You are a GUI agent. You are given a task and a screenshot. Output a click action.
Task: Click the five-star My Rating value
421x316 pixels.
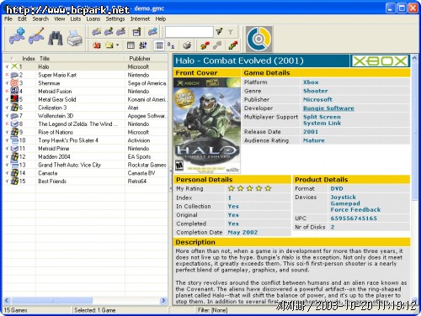click(x=249, y=188)
